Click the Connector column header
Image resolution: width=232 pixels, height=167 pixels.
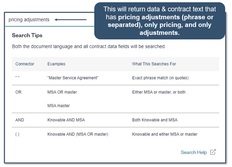(x=25, y=64)
